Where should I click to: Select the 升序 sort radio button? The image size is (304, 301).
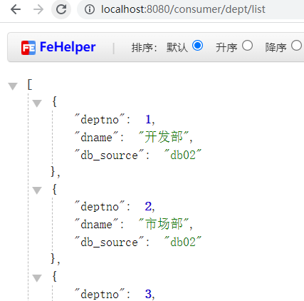click(x=247, y=46)
